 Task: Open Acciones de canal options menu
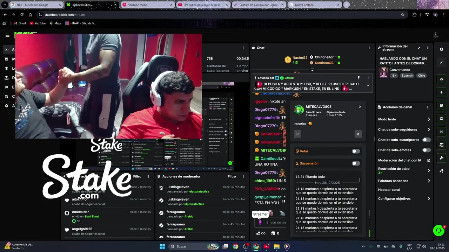pyautogui.click(x=427, y=107)
